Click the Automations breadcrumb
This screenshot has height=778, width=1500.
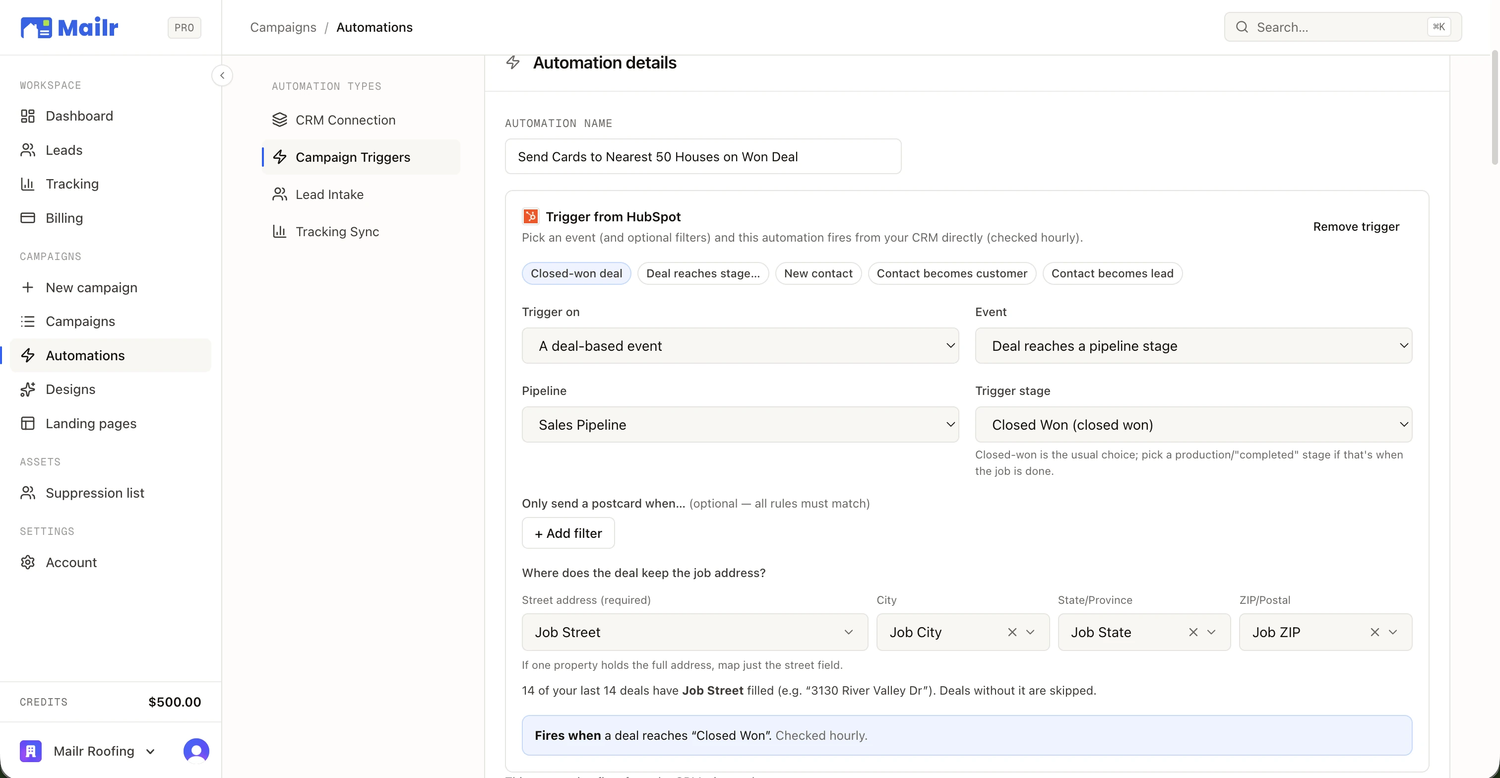pos(375,27)
